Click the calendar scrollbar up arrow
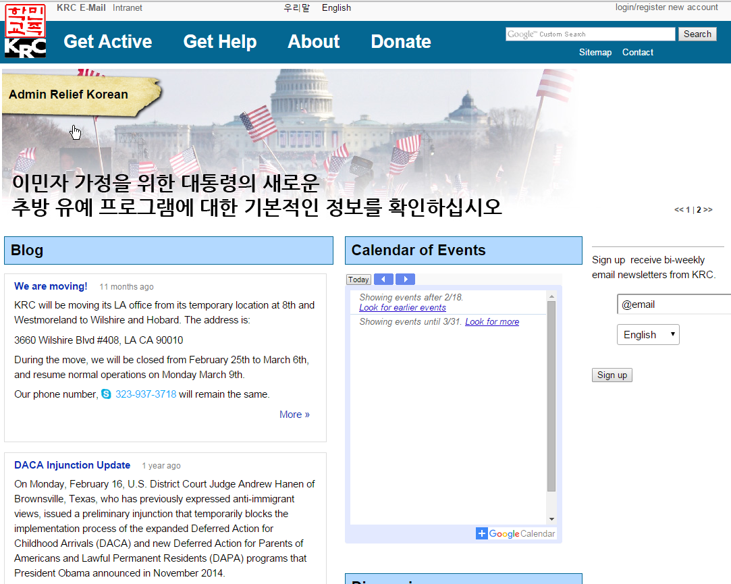731x584 pixels. 551,296
